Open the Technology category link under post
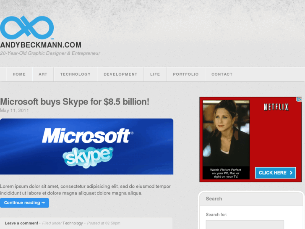Image resolution: width=305 pixels, height=229 pixels. pos(73,223)
